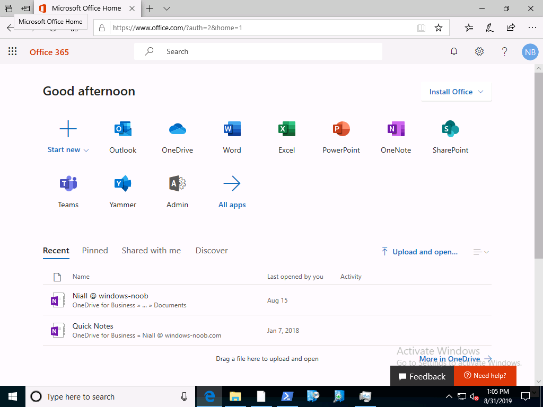Show hidden system tray icons

pos(449,396)
